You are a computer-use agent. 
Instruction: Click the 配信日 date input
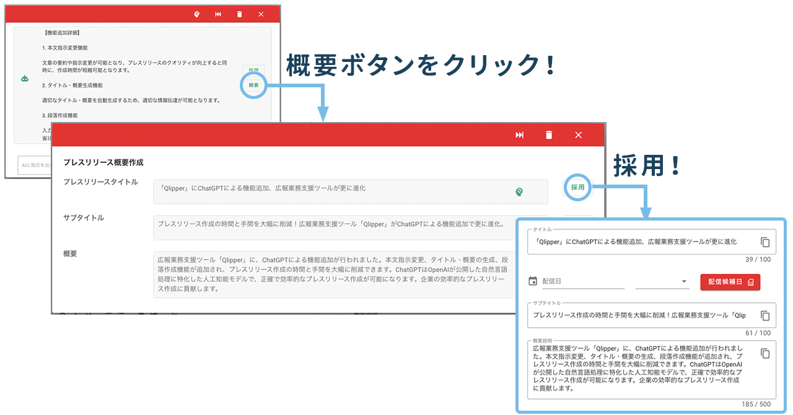click(583, 281)
